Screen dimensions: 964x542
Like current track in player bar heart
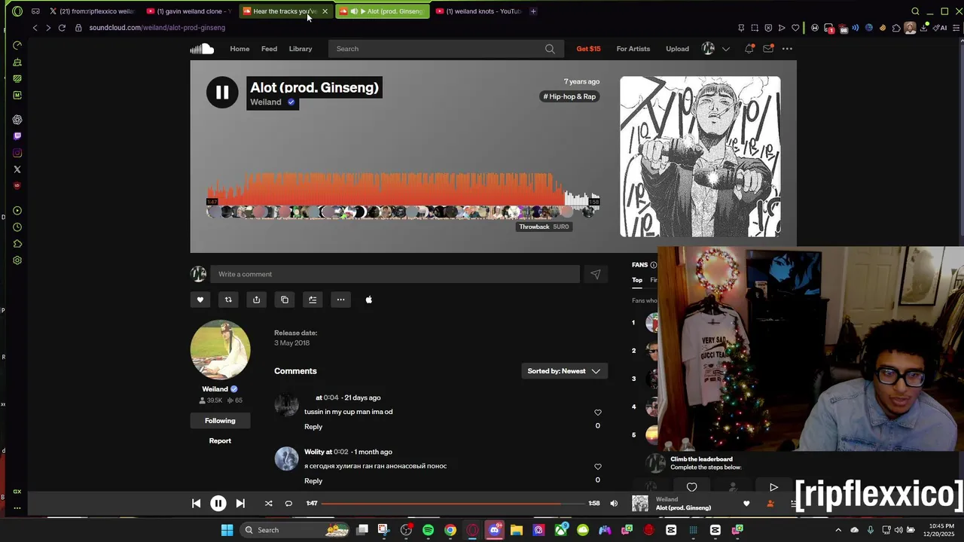(x=746, y=504)
